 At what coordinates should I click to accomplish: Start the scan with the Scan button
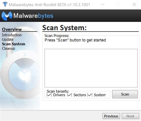tap(125, 94)
